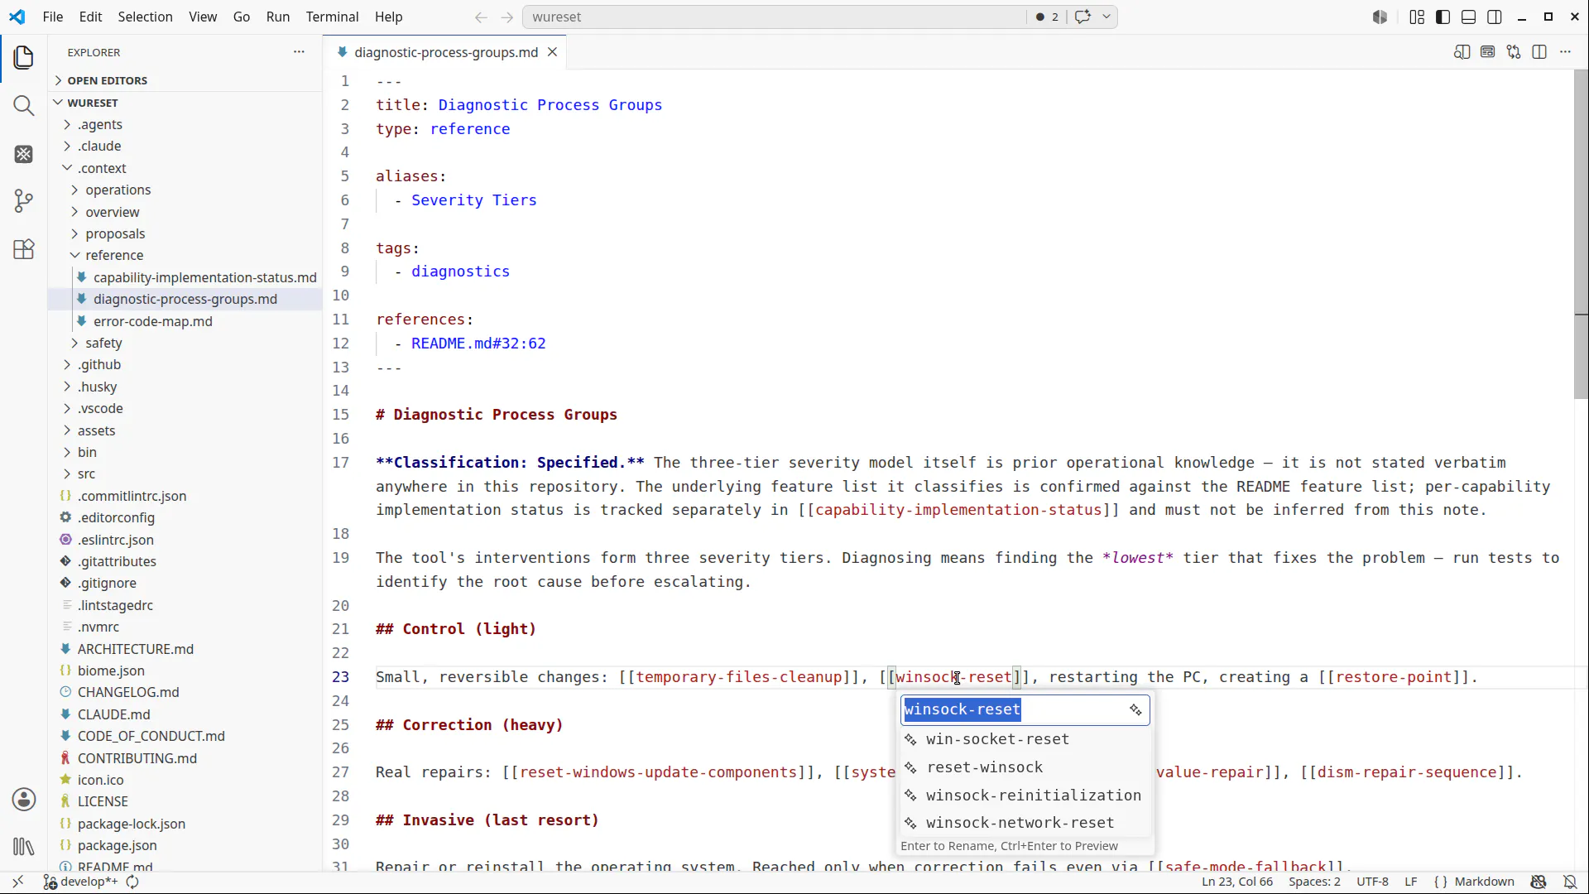The width and height of the screenshot is (1589, 894).
Task: Open error-code-map.md in the explorer
Action: coord(153,321)
